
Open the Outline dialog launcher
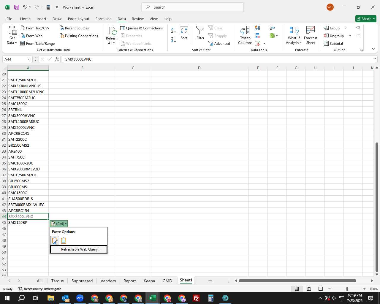click(361, 50)
